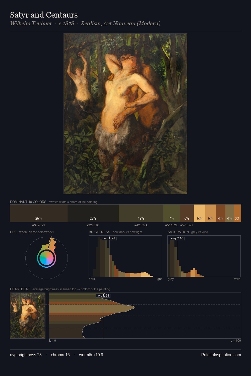
Task: Click the 'SATURATION' section heading
Action: [178, 232]
